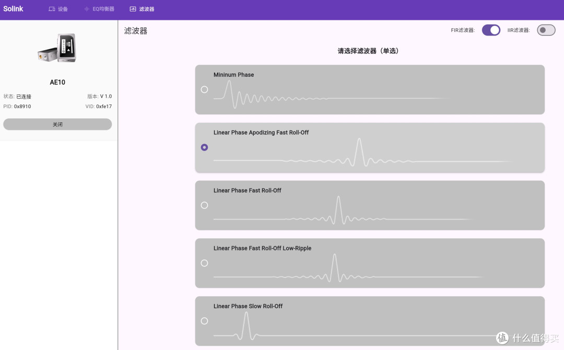Click the version value V 1.0
The width and height of the screenshot is (564, 350).
coord(106,97)
